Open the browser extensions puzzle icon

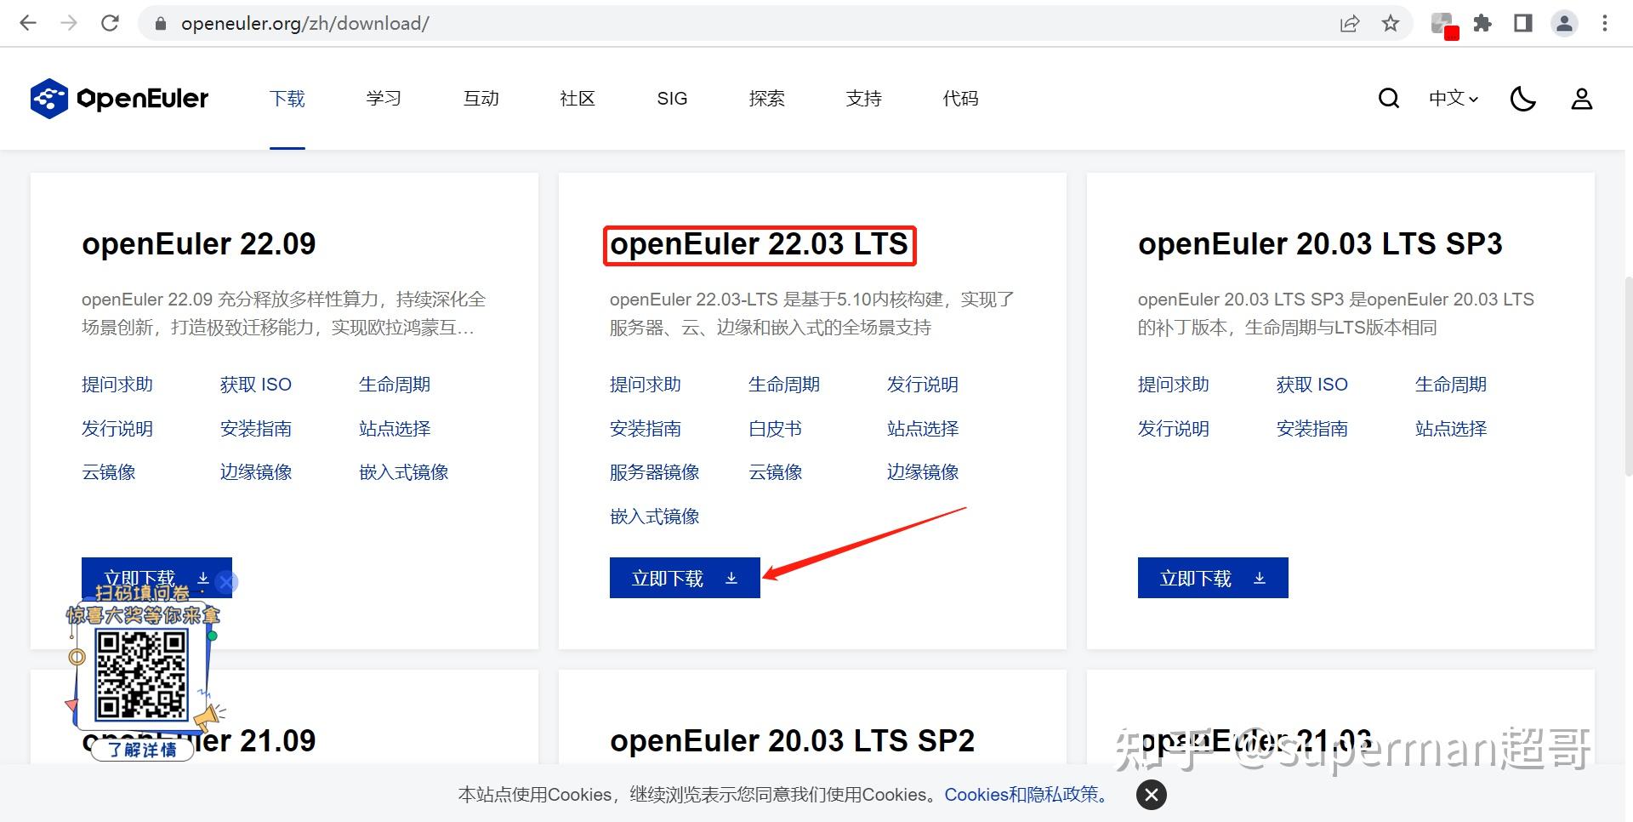pyautogui.click(x=1482, y=23)
